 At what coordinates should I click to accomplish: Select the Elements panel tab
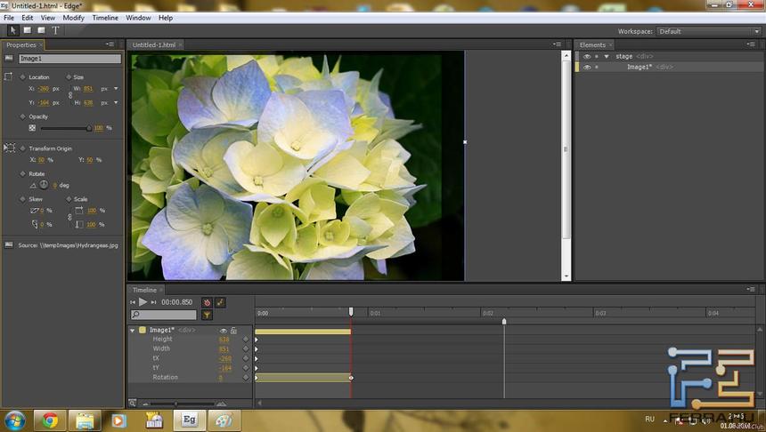[592, 44]
